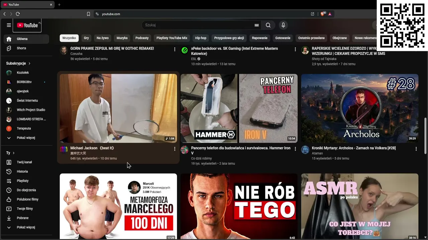
Task: Click the Ataman channel avatar
Action: [305, 150]
